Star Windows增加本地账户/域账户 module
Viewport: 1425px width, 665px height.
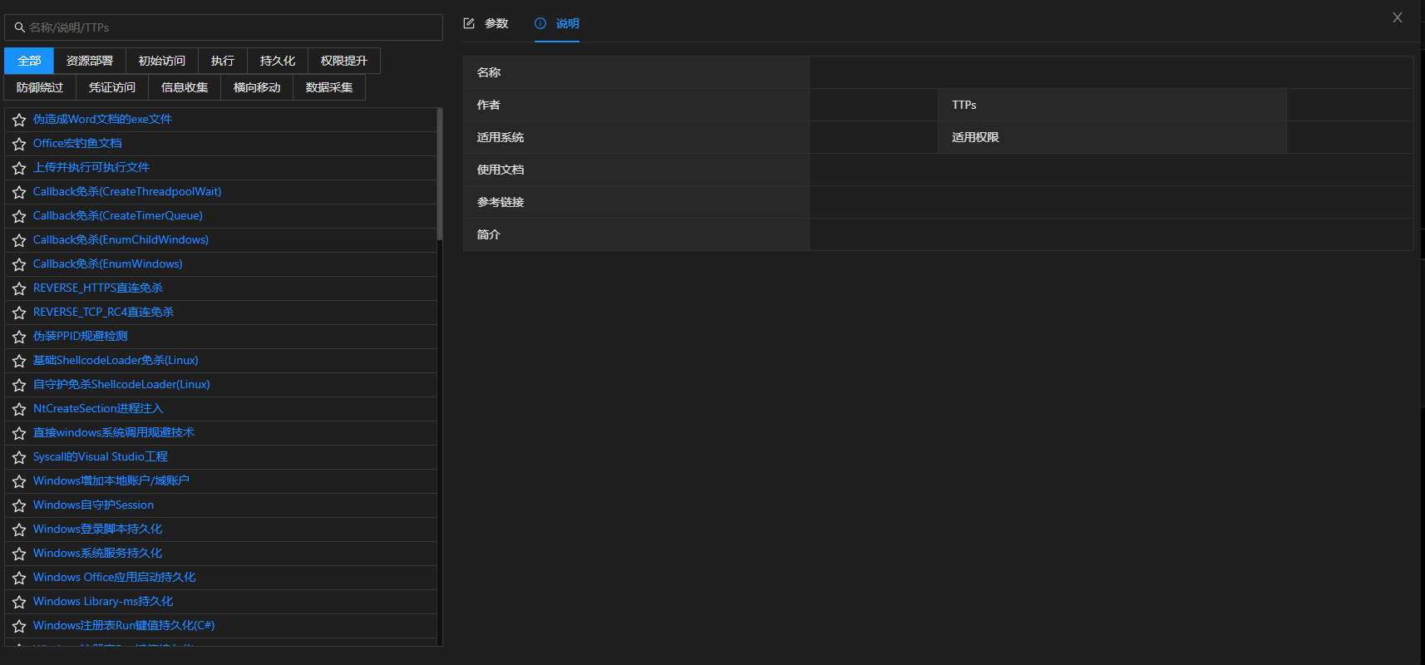pyautogui.click(x=19, y=481)
